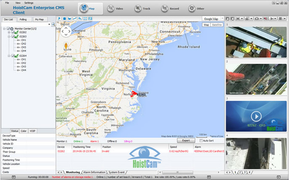
Task: Click the monitoring table horizontal scrollbar
Action: coord(177,172)
